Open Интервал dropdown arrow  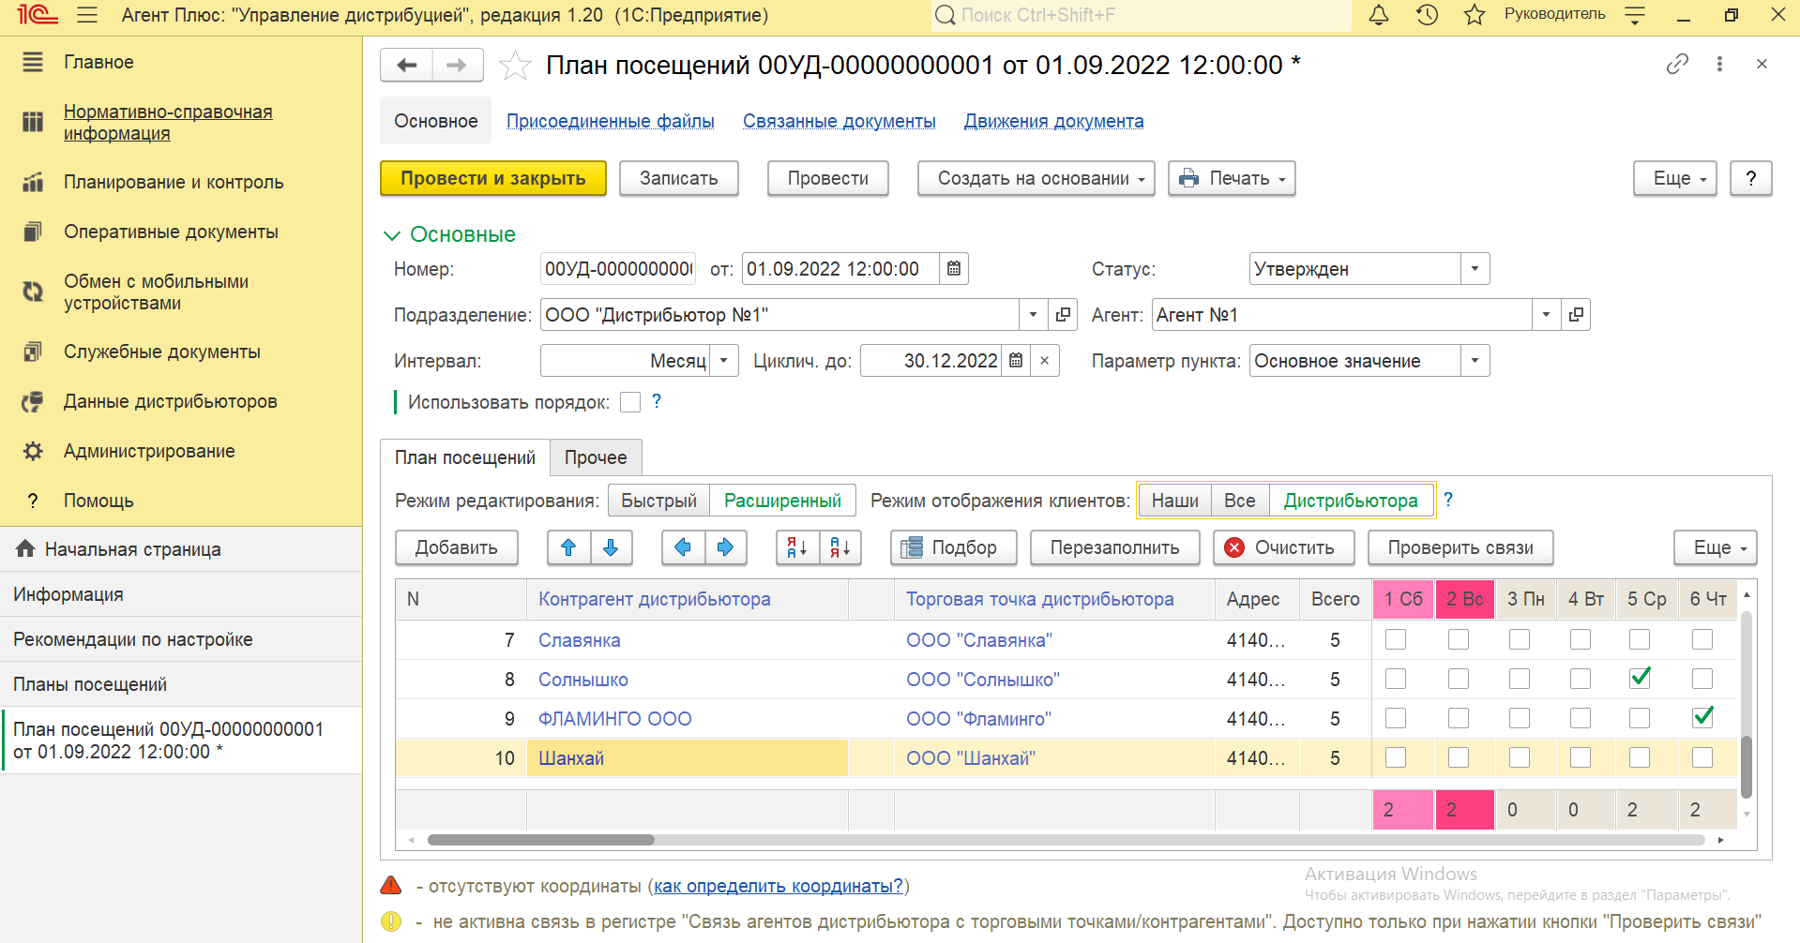(723, 361)
